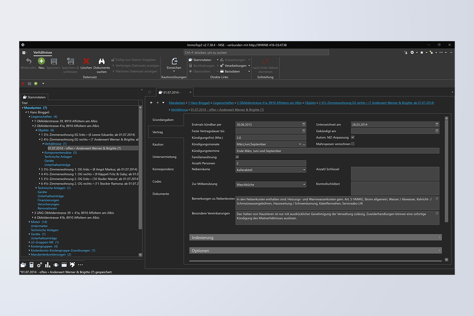This screenshot has width=474, height=316.
Task: Click the puzzle piece icon at bottom
Action: (x=72, y=264)
